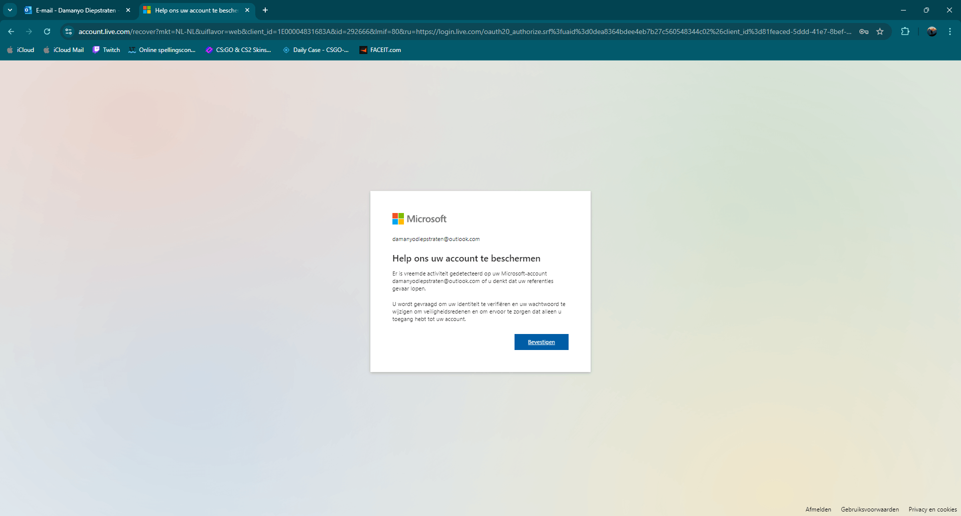
Task: Click the damanyodiepstraten@outlook.com text above the heading
Action: [436, 239]
